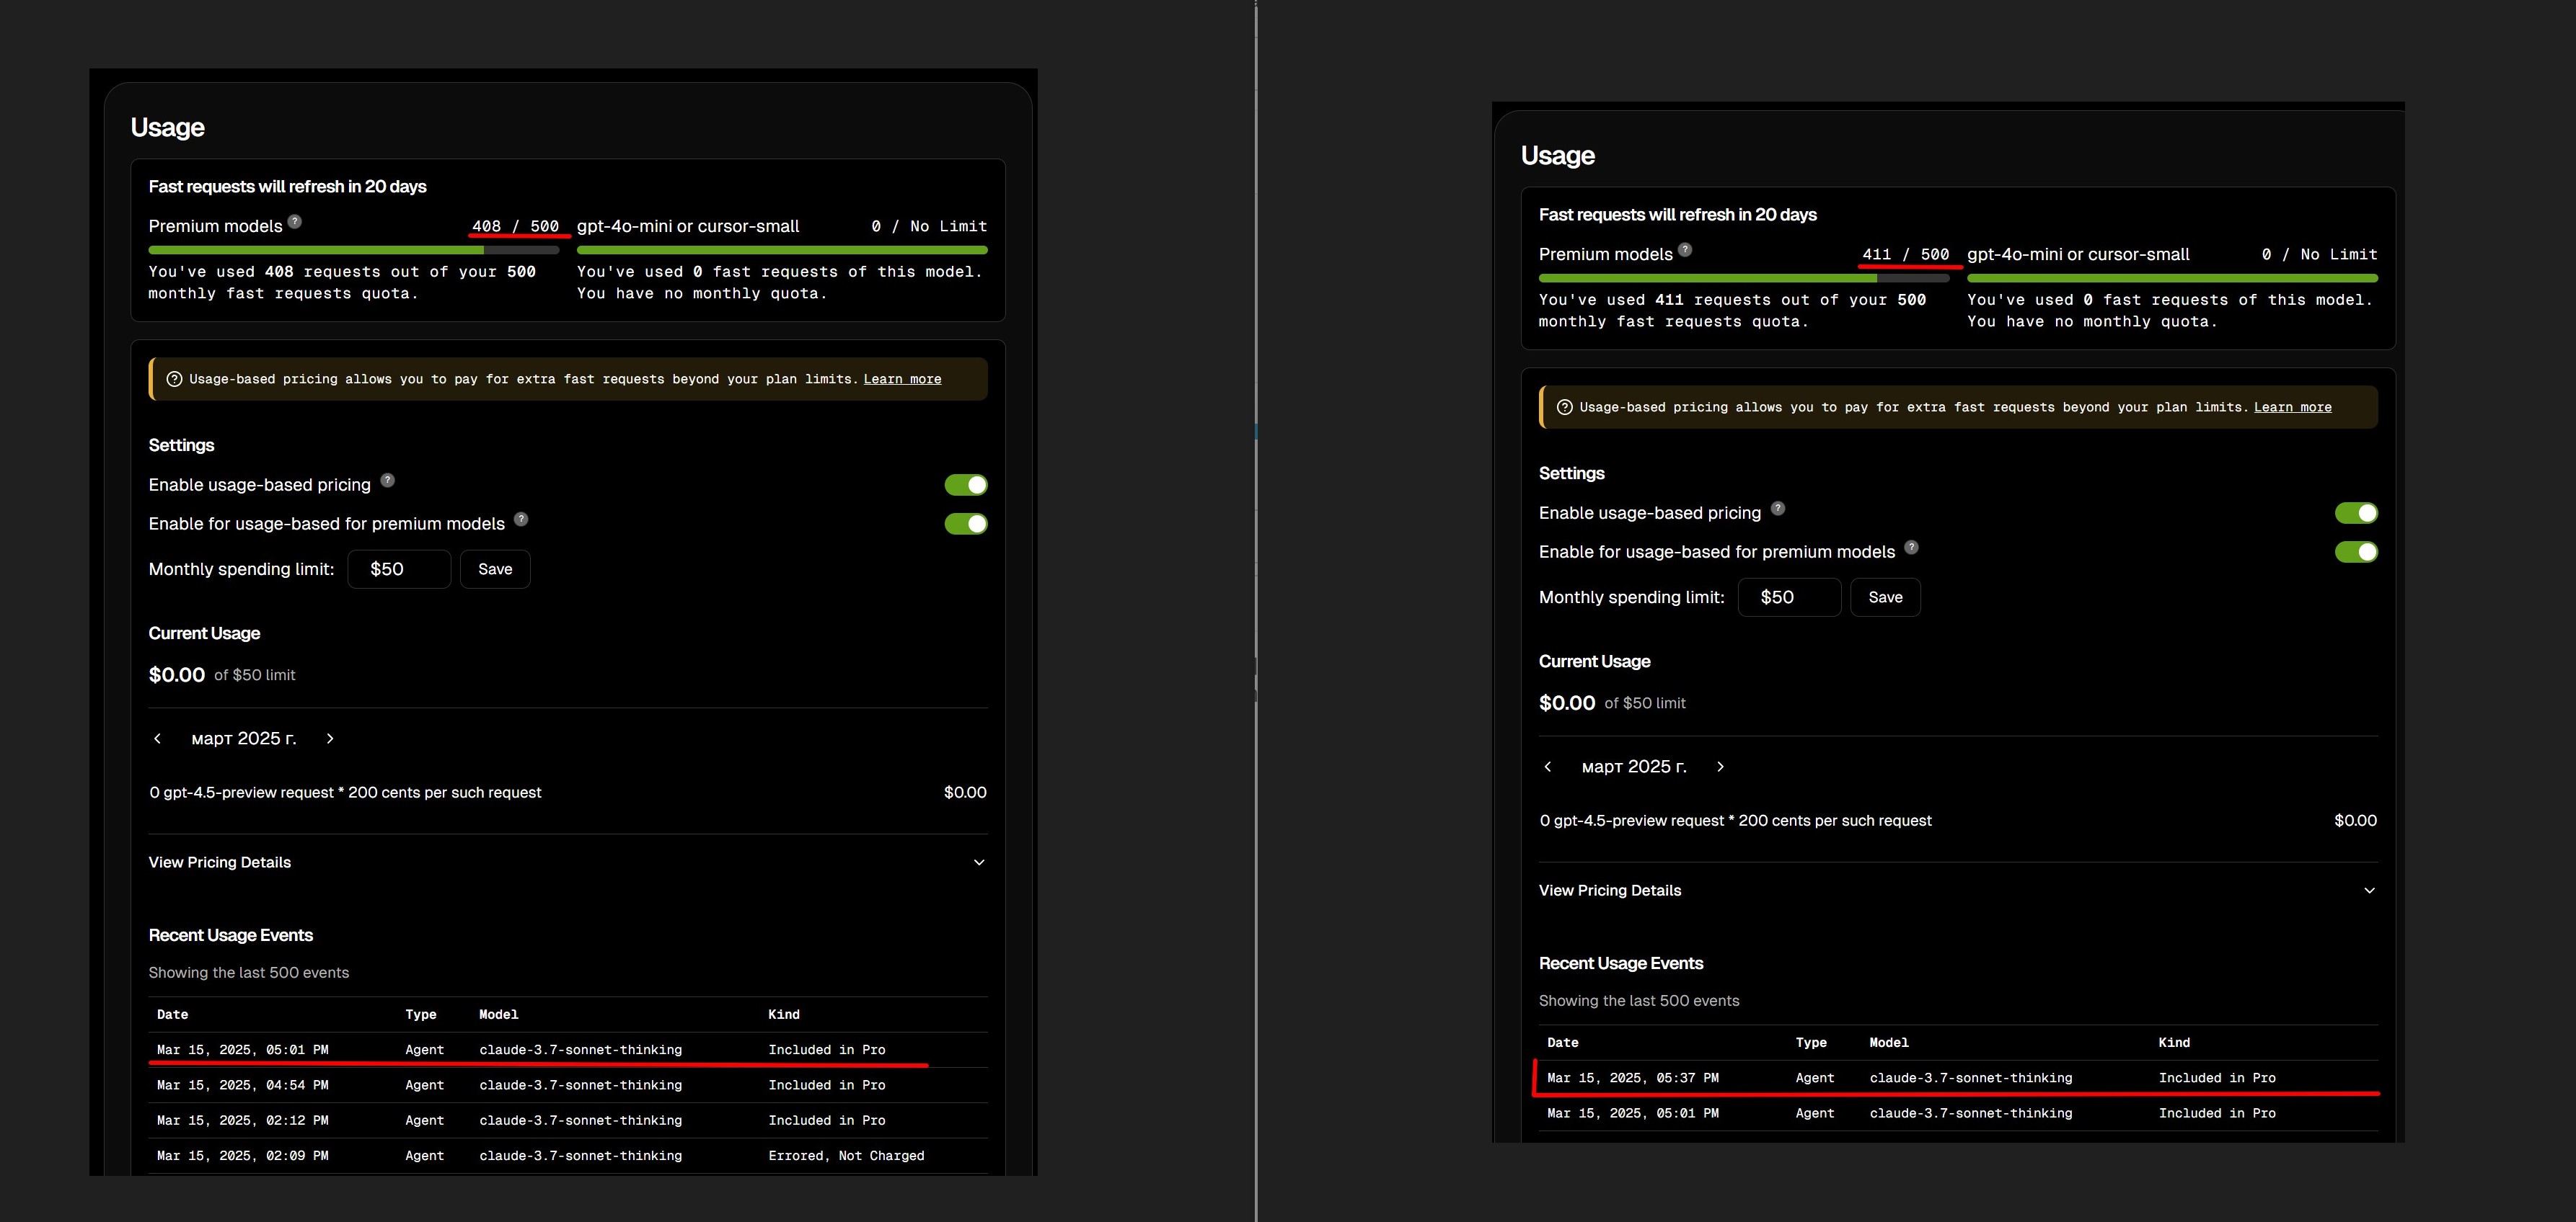Click the 408 / 500 premium models progress bar

(x=353, y=250)
